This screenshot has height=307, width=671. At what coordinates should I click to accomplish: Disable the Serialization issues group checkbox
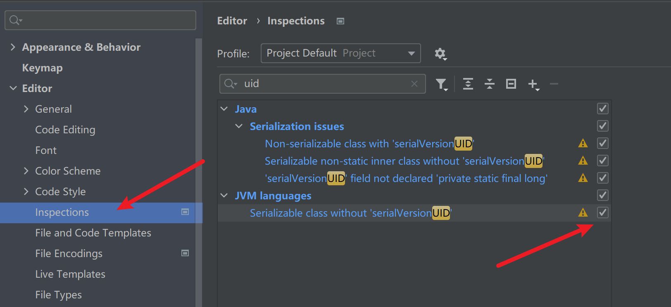click(x=603, y=126)
